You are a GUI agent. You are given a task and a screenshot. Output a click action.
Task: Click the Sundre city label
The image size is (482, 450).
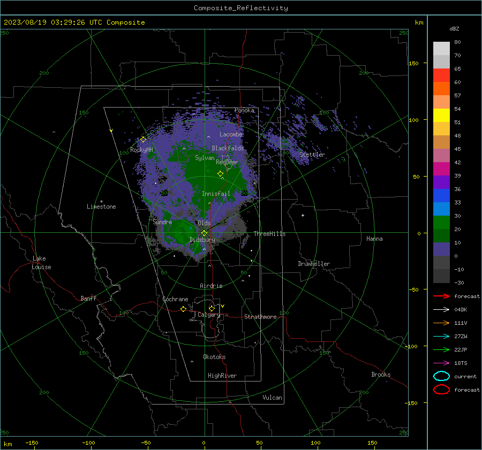(x=162, y=222)
